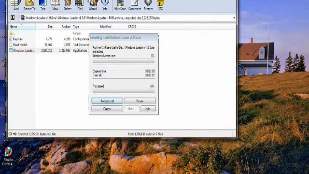Click 'Selected bytes in 1 file' status text
The height and width of the screenshot is (174, 309).
(37, 134)
